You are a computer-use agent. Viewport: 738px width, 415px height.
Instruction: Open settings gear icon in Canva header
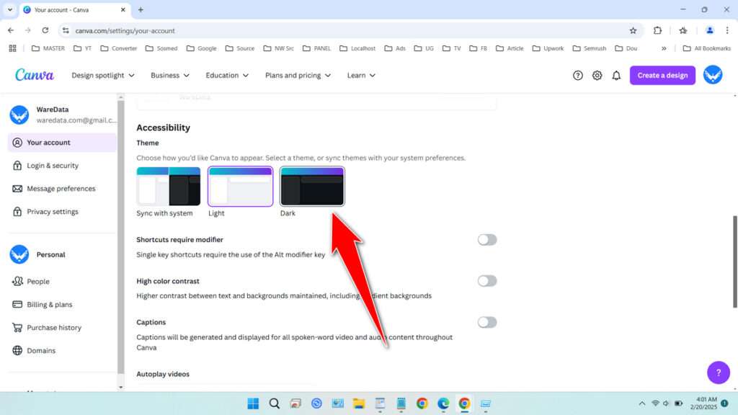597,75
